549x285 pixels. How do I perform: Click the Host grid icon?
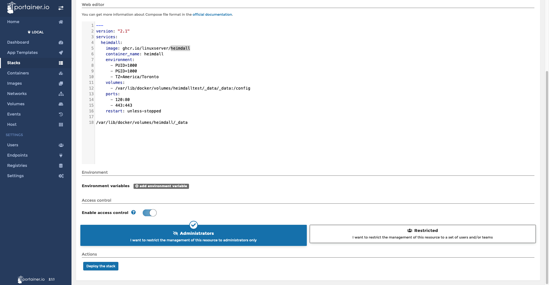click(x=61, y=125)
